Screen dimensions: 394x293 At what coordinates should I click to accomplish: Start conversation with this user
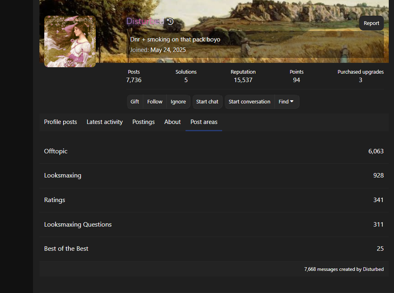click(250, 102)
